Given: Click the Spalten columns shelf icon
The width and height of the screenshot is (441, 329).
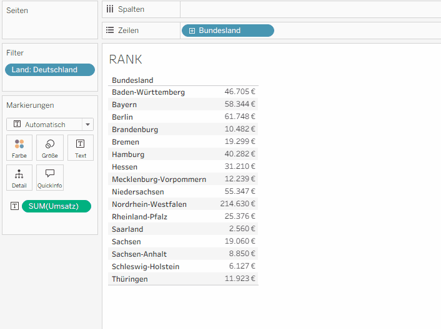Looking at the screenshot, I should pos(111,9).
